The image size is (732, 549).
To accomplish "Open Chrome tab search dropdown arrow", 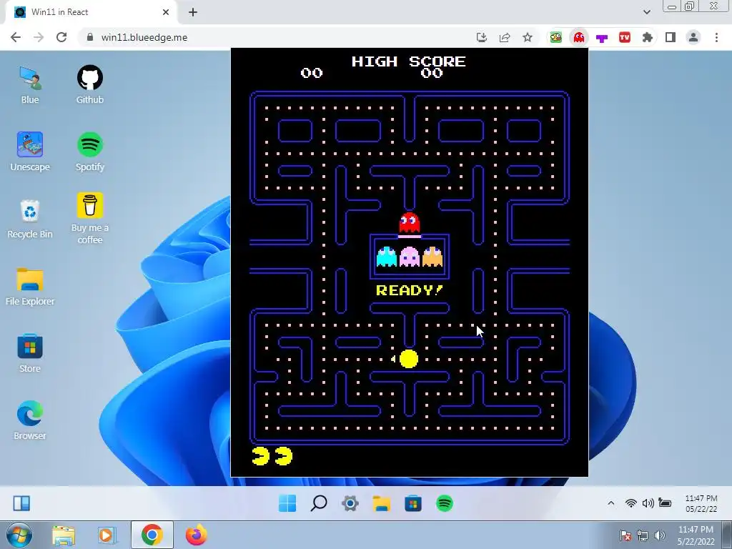I will click(646, 12).
